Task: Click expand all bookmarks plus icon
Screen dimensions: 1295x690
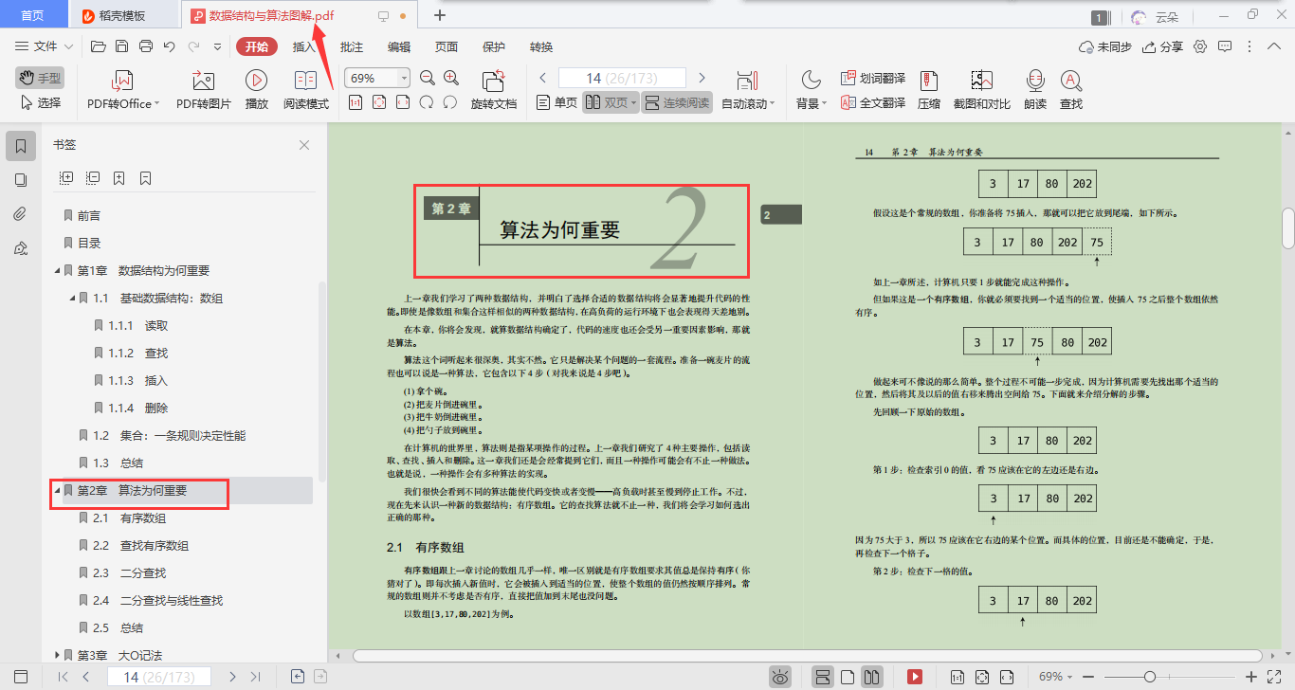Action: 66,177
